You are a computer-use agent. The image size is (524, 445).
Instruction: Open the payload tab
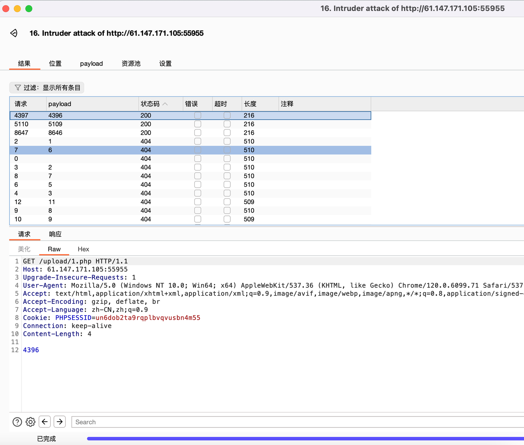point(91,63)
